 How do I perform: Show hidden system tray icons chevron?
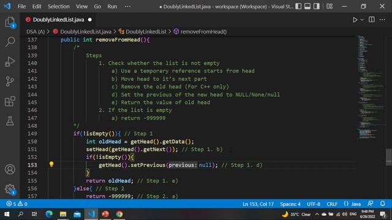tap(317, 214)
